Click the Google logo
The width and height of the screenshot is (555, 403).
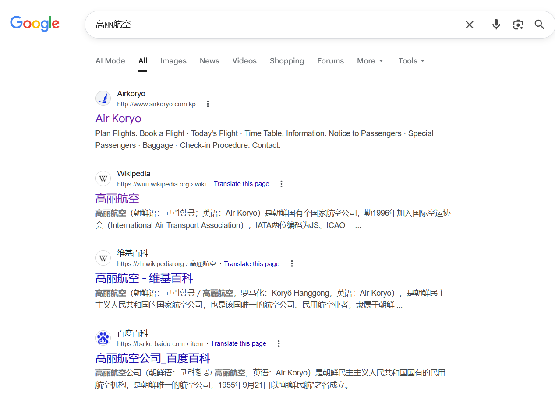[x=35, y=24]
